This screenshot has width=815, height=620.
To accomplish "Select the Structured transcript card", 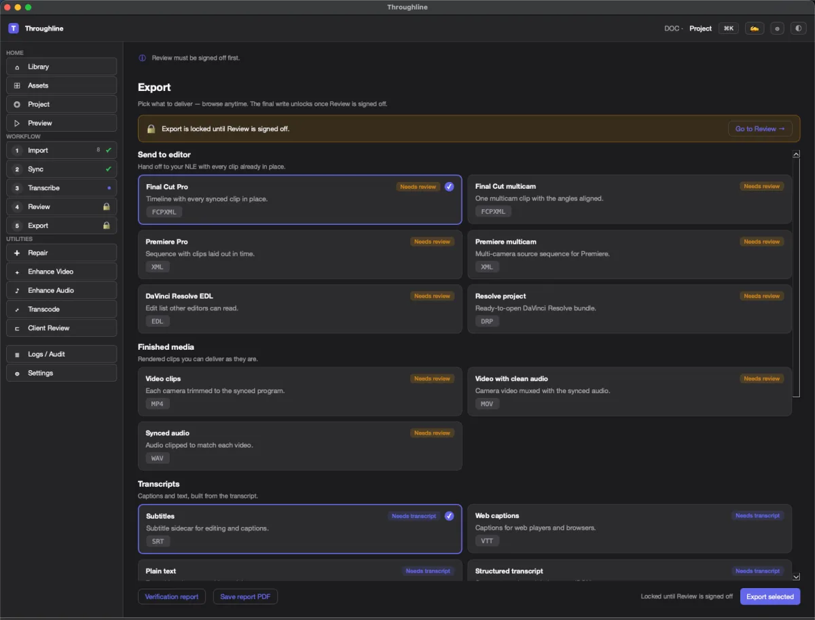I will pyautogui.click(x=630, y=570).
